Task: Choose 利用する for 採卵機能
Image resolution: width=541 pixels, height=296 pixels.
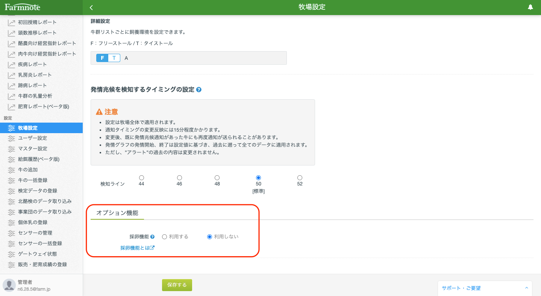Action: point(164,237)
